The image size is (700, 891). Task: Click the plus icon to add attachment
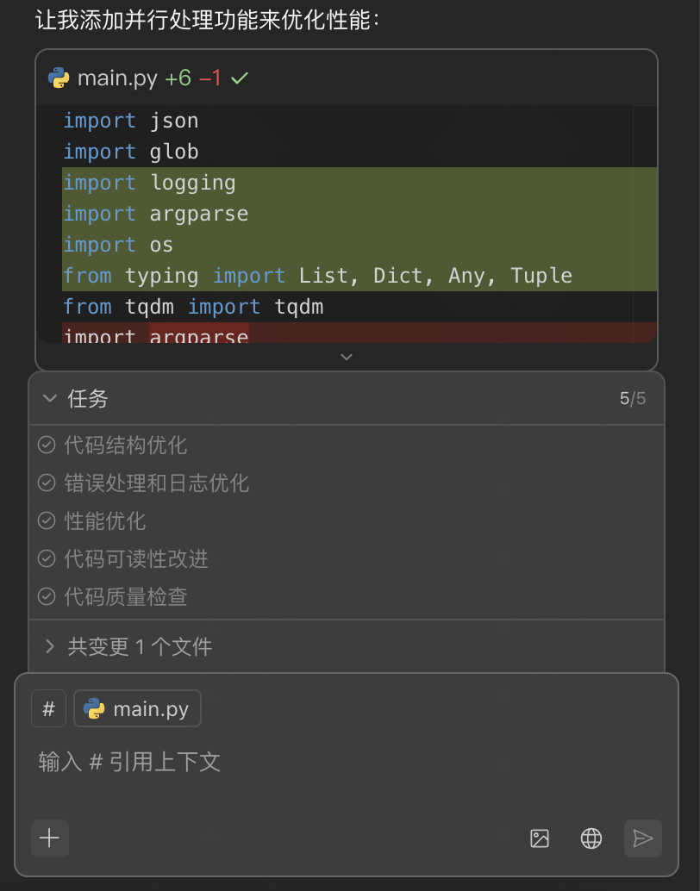point(50,838)
